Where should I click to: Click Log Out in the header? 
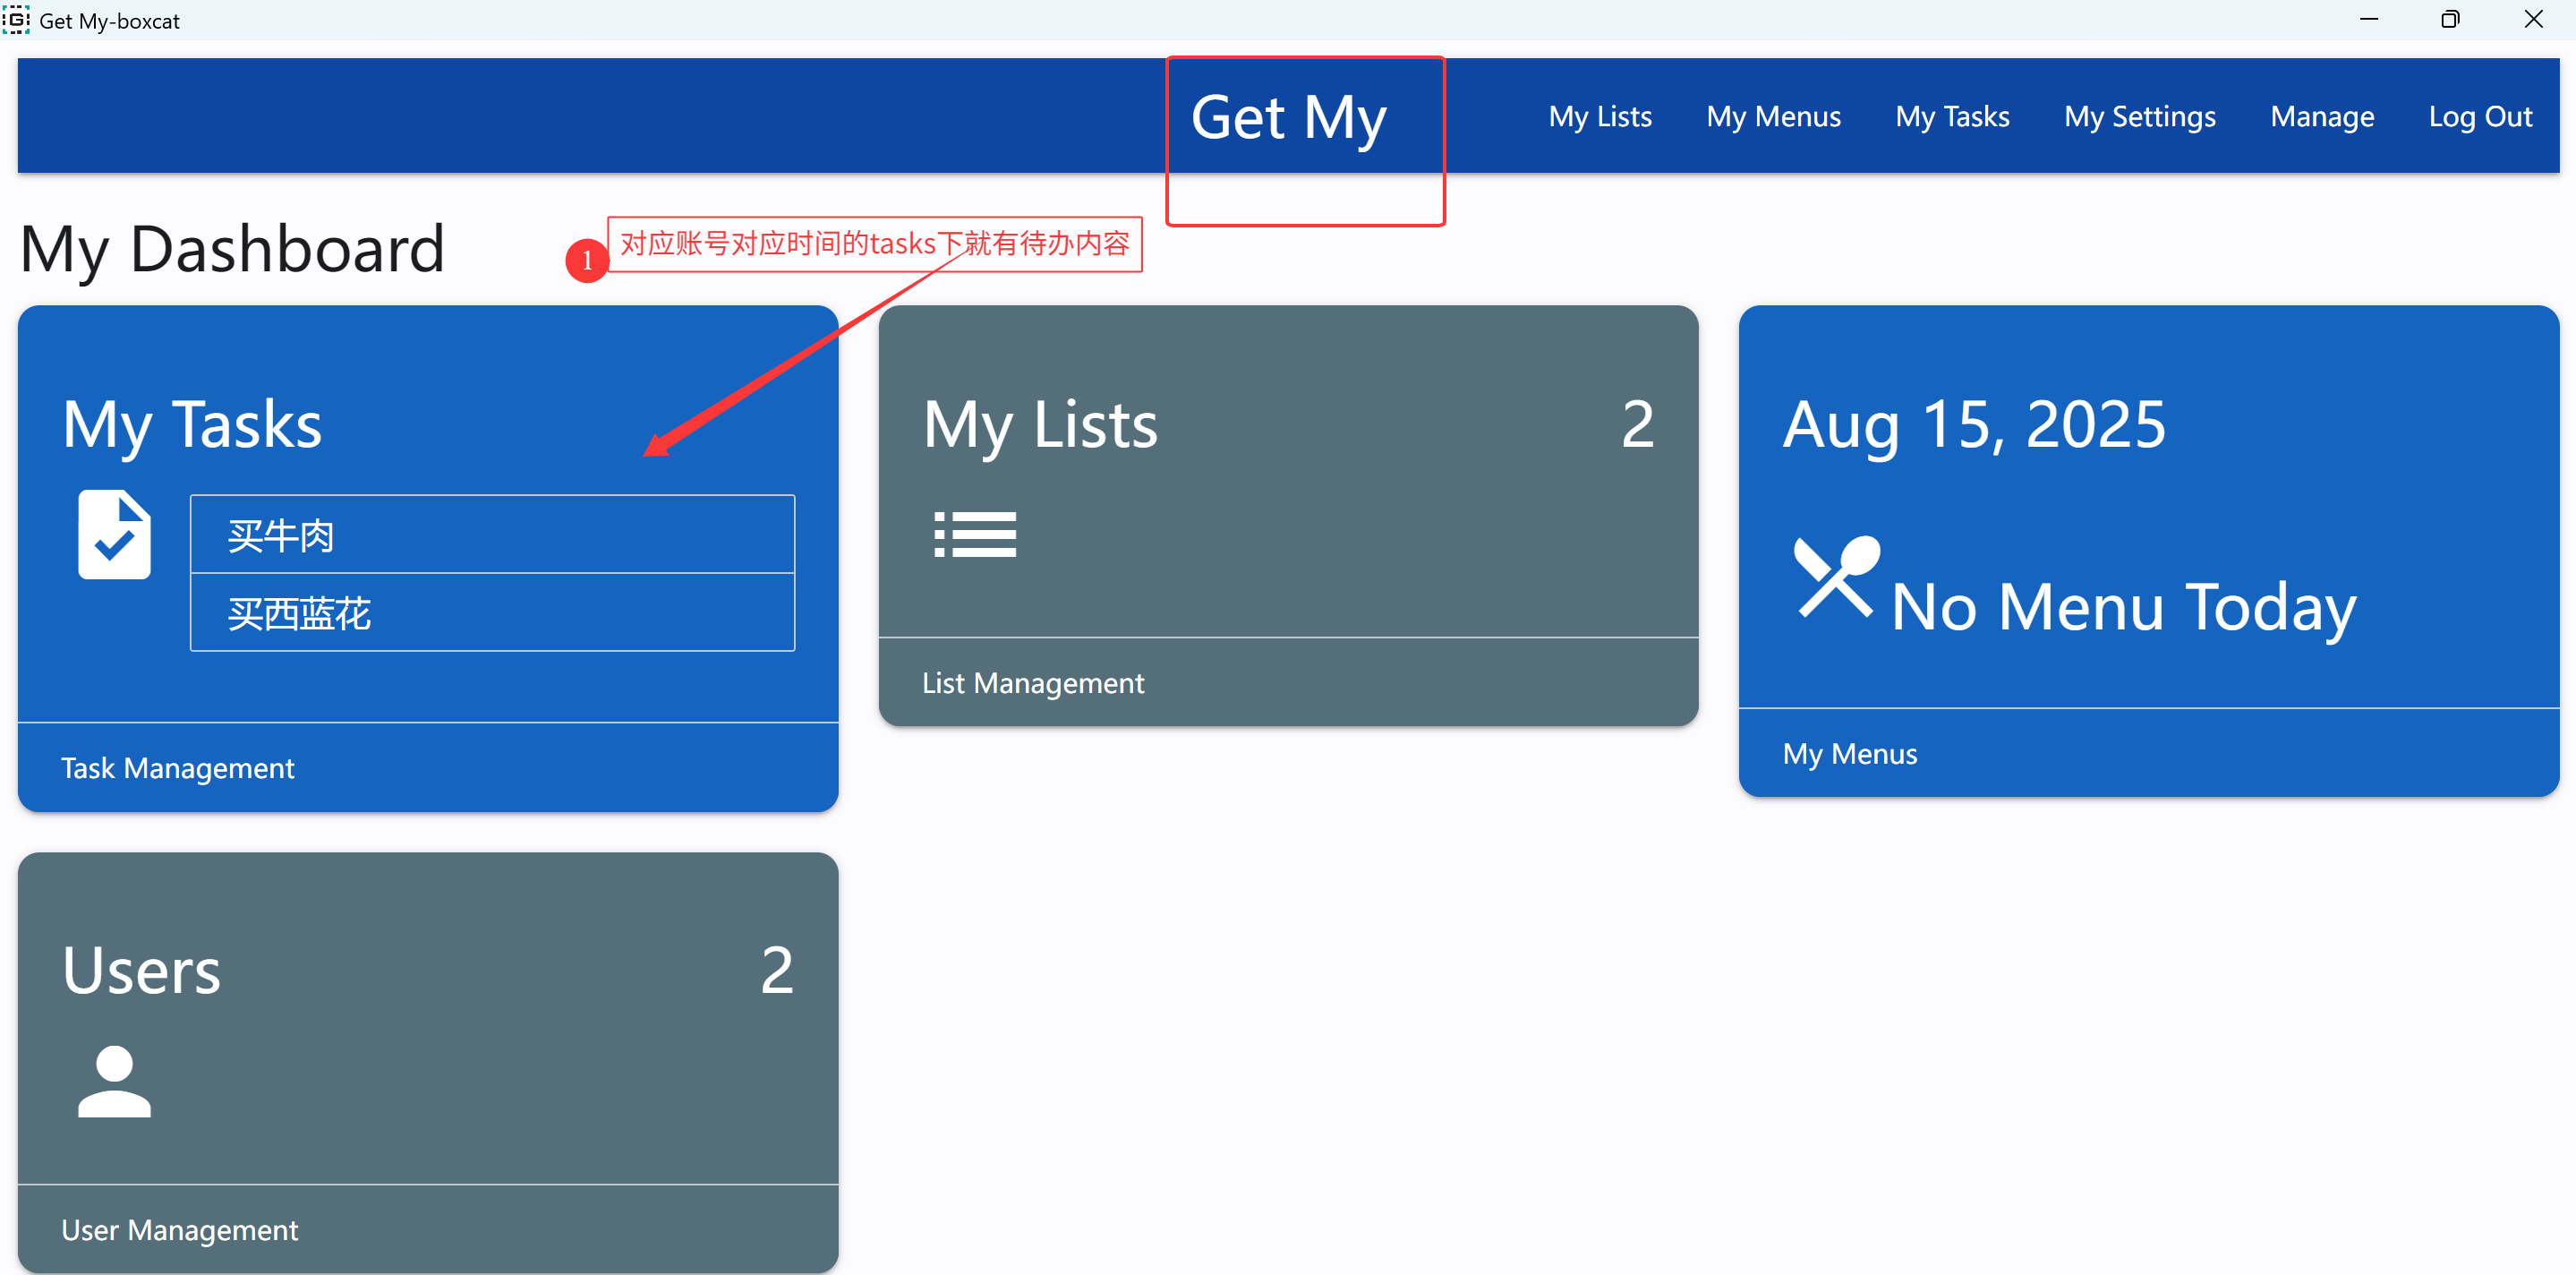pos(2480,116)
